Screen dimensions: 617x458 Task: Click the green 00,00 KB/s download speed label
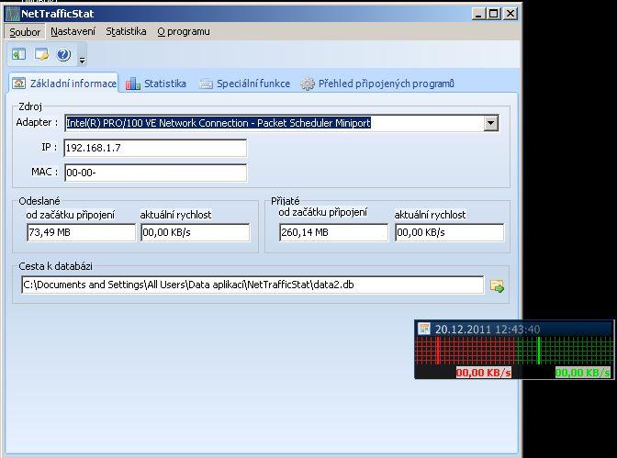coord(583,373)
